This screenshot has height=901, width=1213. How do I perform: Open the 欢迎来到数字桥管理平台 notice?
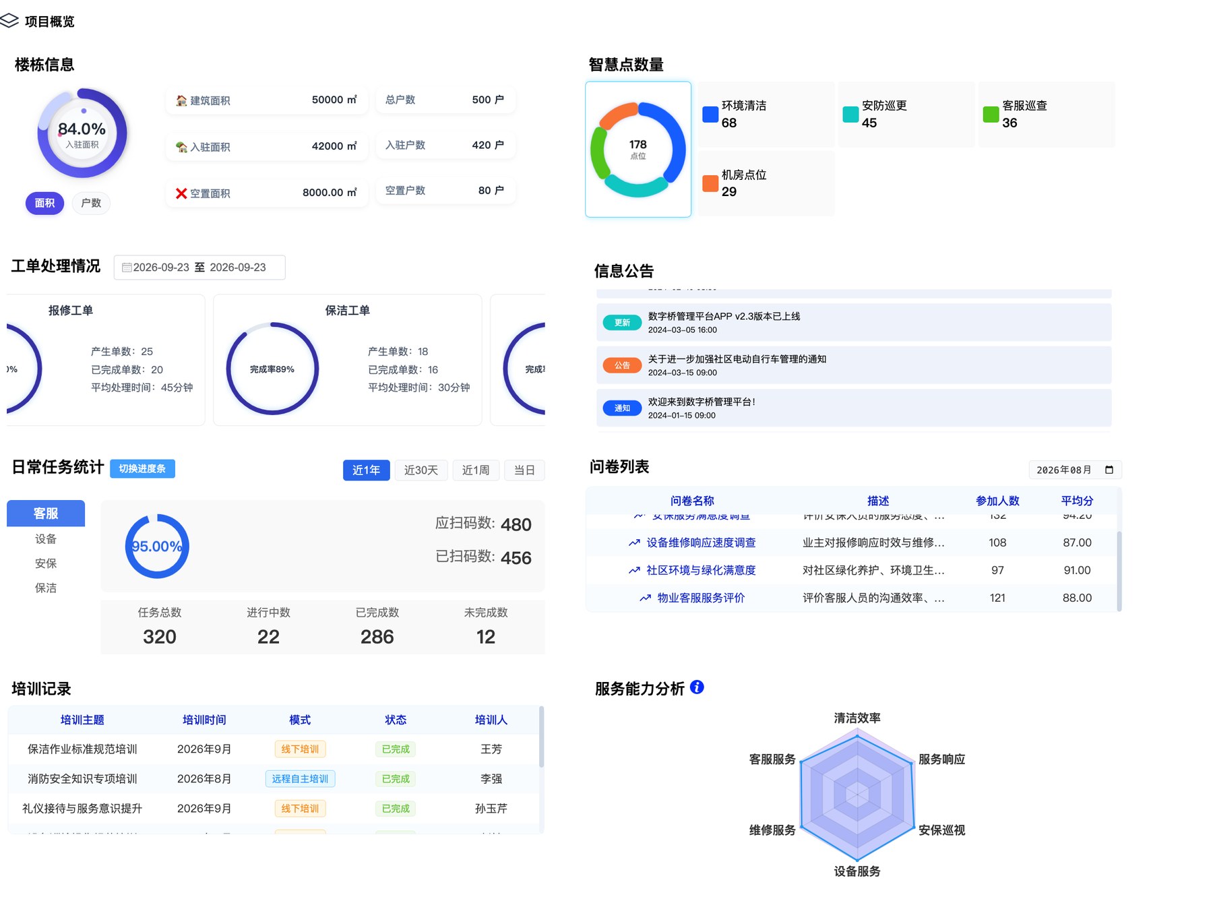click(854, 408)
